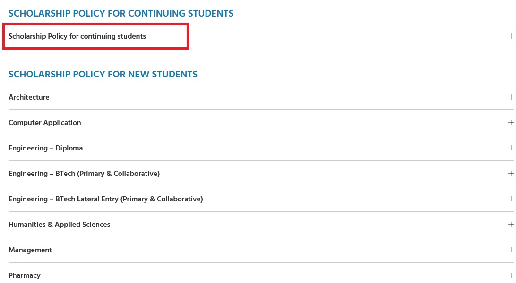Expand Engineering – BTech Lateral Entry section
This screenshot has width=516, height=283.
point(106,199)
